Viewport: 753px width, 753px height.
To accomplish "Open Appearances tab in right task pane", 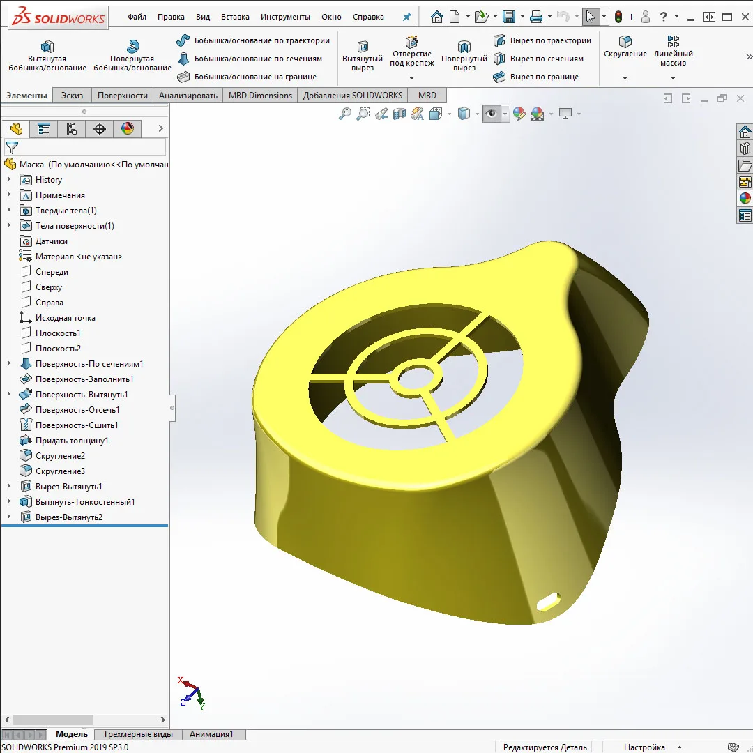I will [745, 198].
